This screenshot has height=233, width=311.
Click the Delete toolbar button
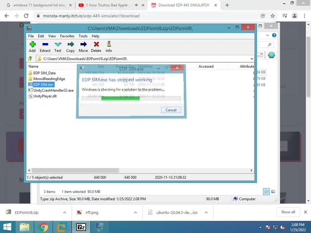(x=96, y=47)
